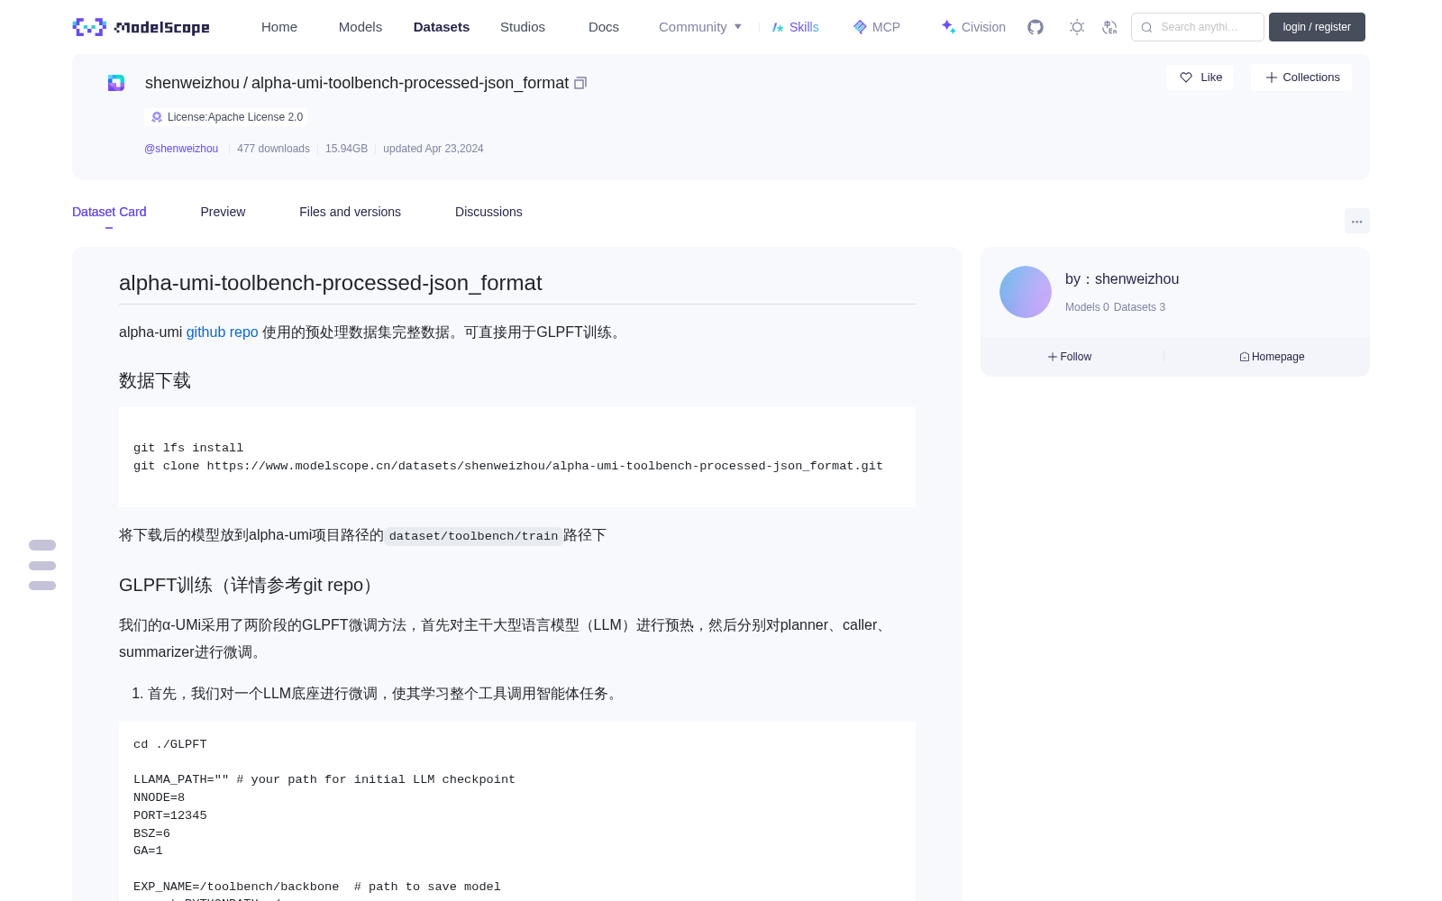Click the PORT=12345 code line
The image size is (1442, 901).
click(170, 815)
